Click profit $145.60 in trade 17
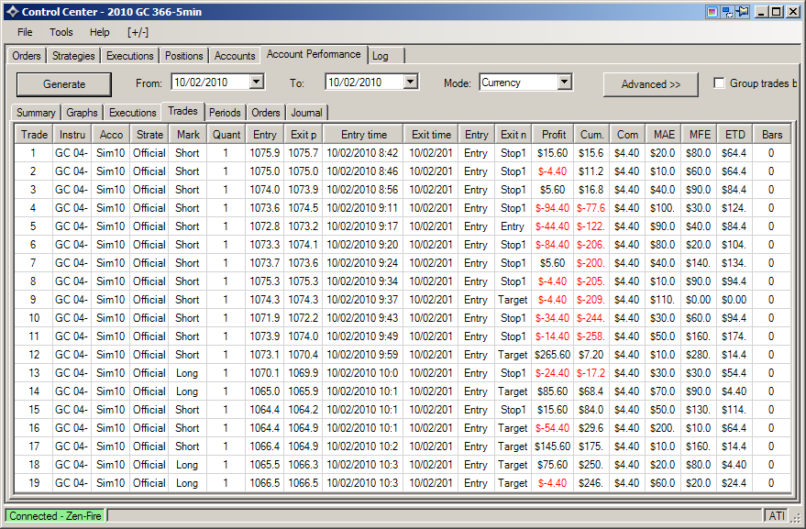 (553, 446)
